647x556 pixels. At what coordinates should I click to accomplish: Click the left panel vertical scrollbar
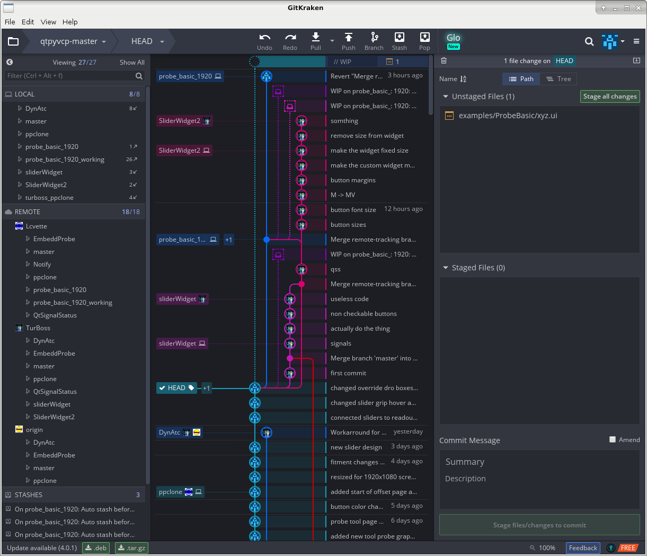147,286
